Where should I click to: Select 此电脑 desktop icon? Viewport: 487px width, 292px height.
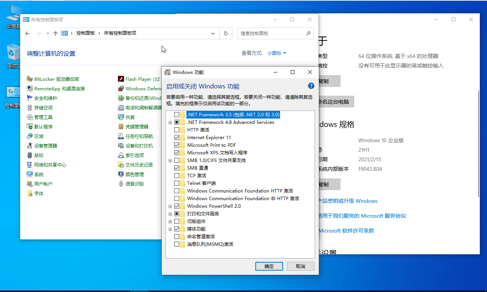pos(13,17)
